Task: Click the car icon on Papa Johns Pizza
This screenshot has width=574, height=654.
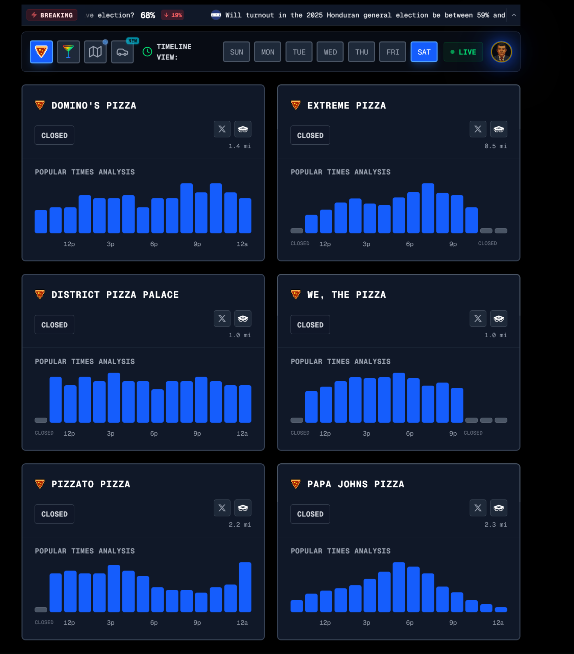Action: 498,508
